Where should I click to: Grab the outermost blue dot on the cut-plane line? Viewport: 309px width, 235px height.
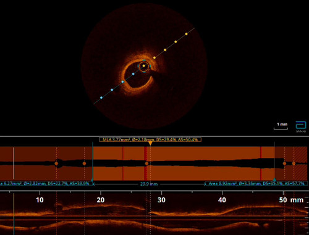coord(101,97)
